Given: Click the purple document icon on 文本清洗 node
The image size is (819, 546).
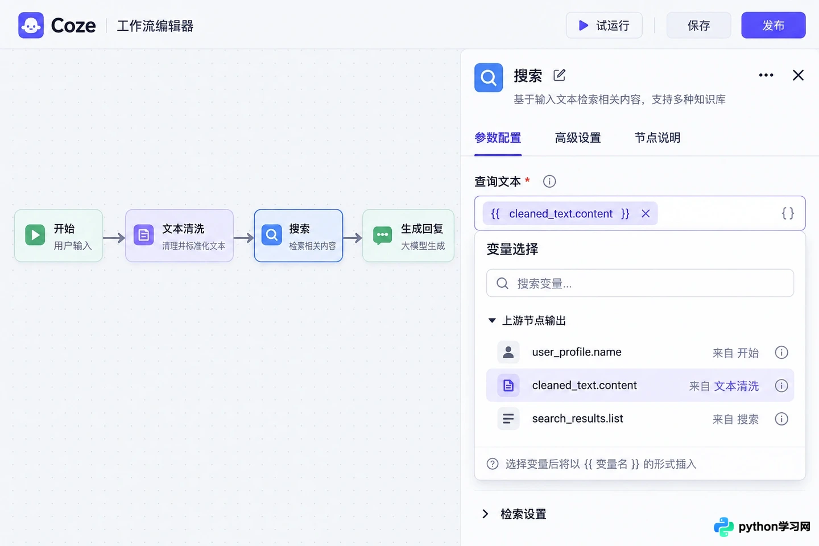Looking at the screenshot, I should pyautogui.click(x=143, y=235).
